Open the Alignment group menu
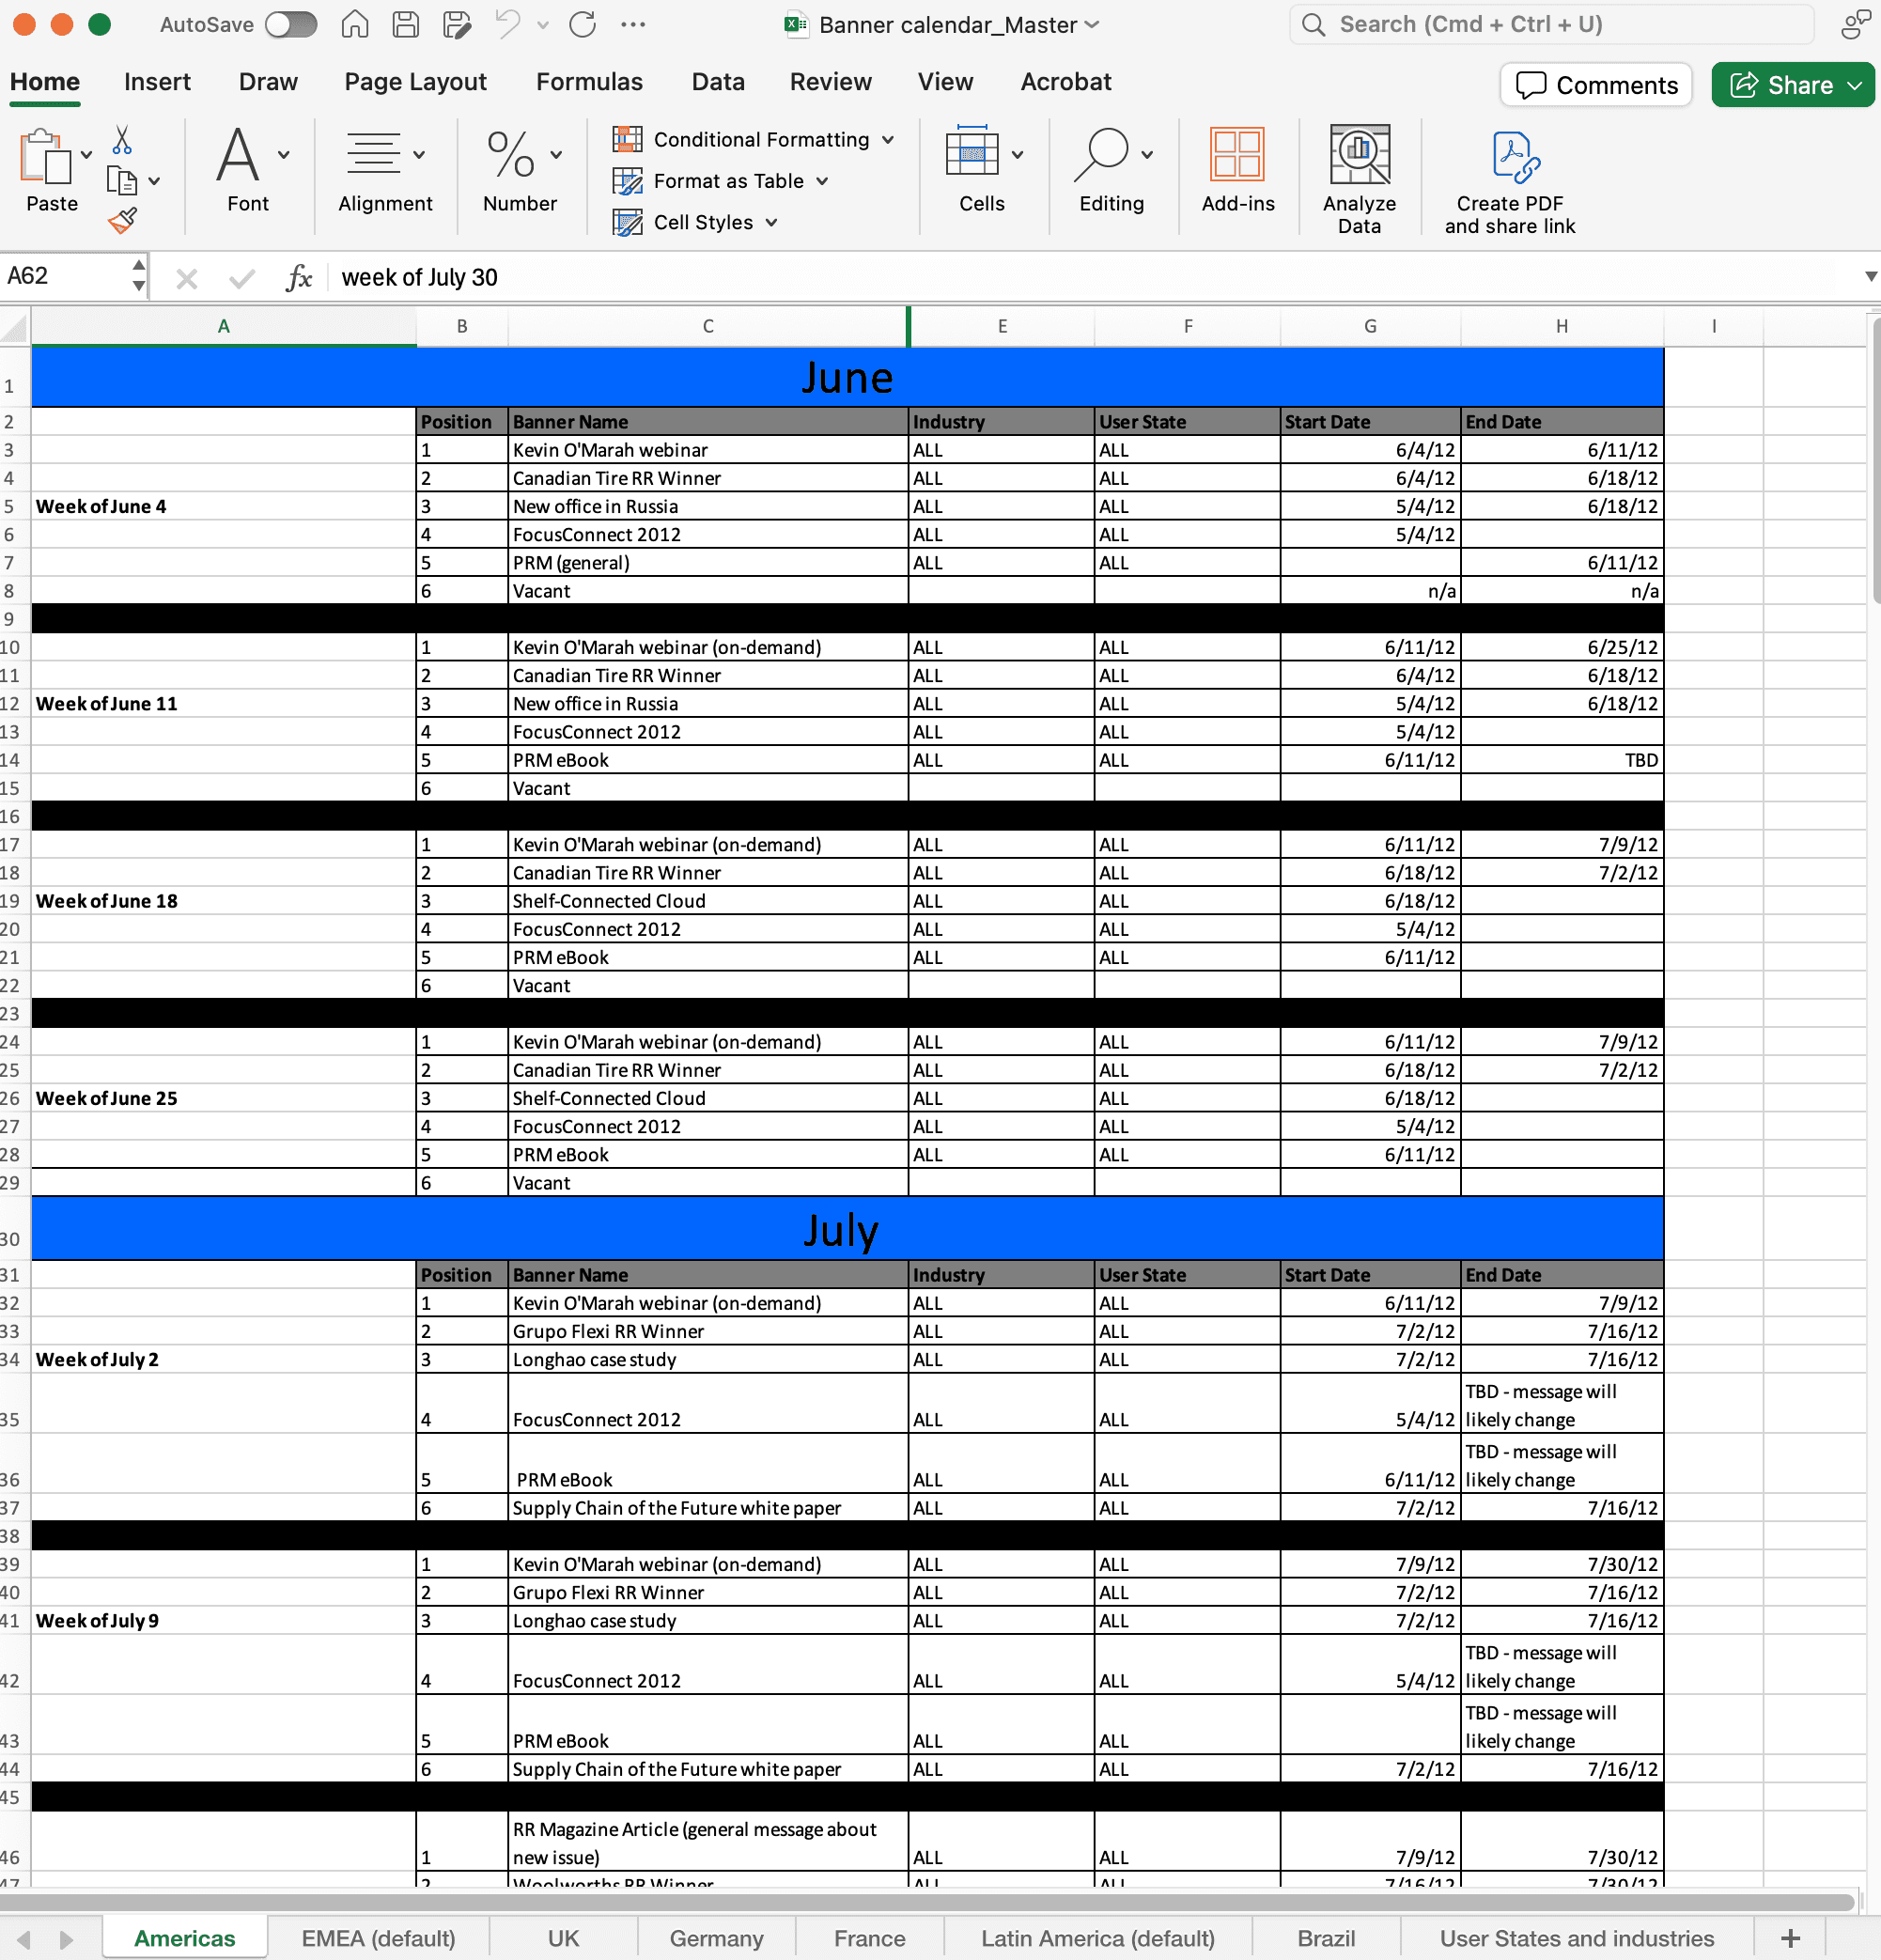Viewport: 1881px width, 1960px height. pos(385,168)
